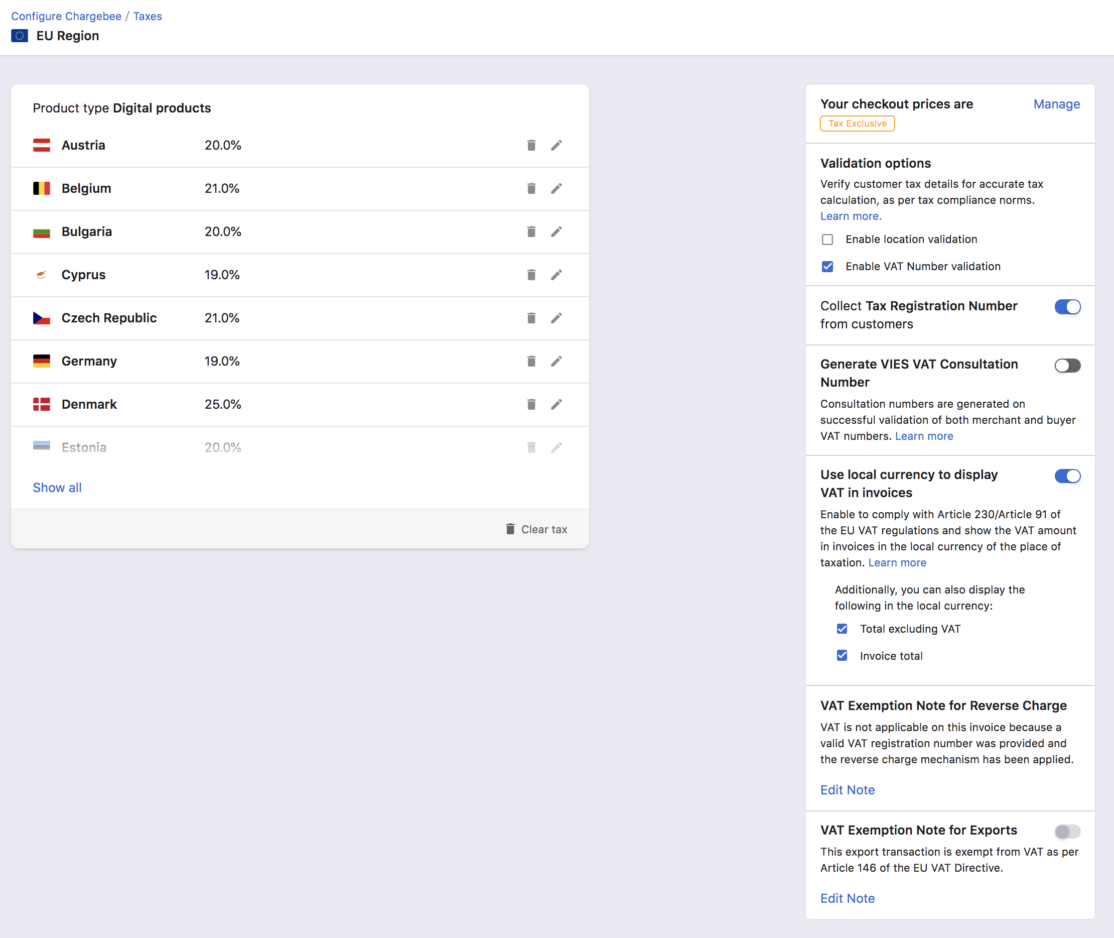Select the Cyprus country row name
1114x938 pixels.
tap(83, 274)
